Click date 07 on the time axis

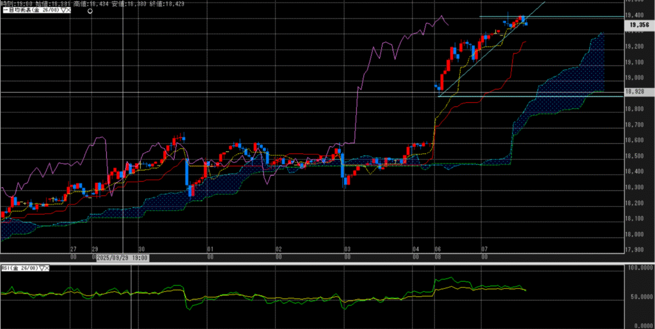point(485,249)
